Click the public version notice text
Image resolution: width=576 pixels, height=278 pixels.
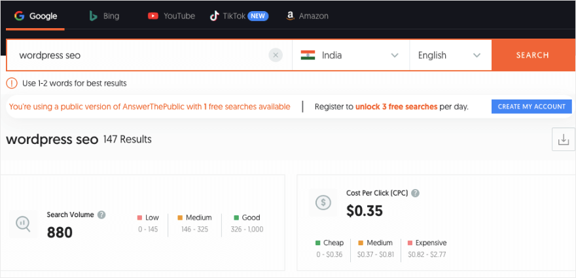149,107
